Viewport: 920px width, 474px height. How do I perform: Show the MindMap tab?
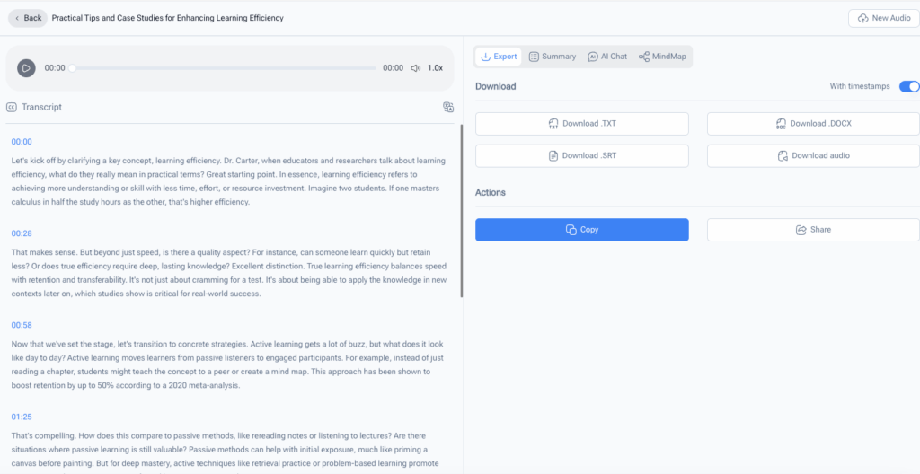(x=662, y=57)
